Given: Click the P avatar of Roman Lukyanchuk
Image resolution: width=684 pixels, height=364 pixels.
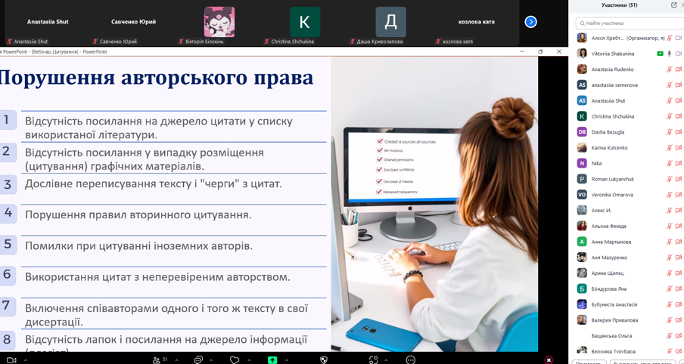Looking at the screenshot, I should (x=582, y=179).
